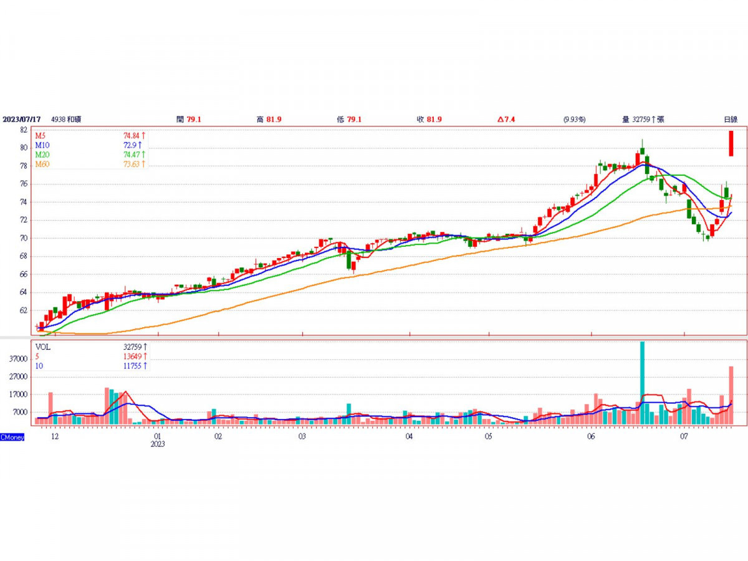Click the 量 32759 volume readout
This screenshot has height=561, width=748.
643,119
